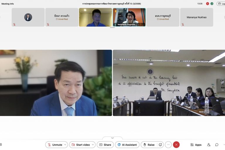Select Nattharin Pngvitta's video thumbnail
225x150 pixels.
129,17
